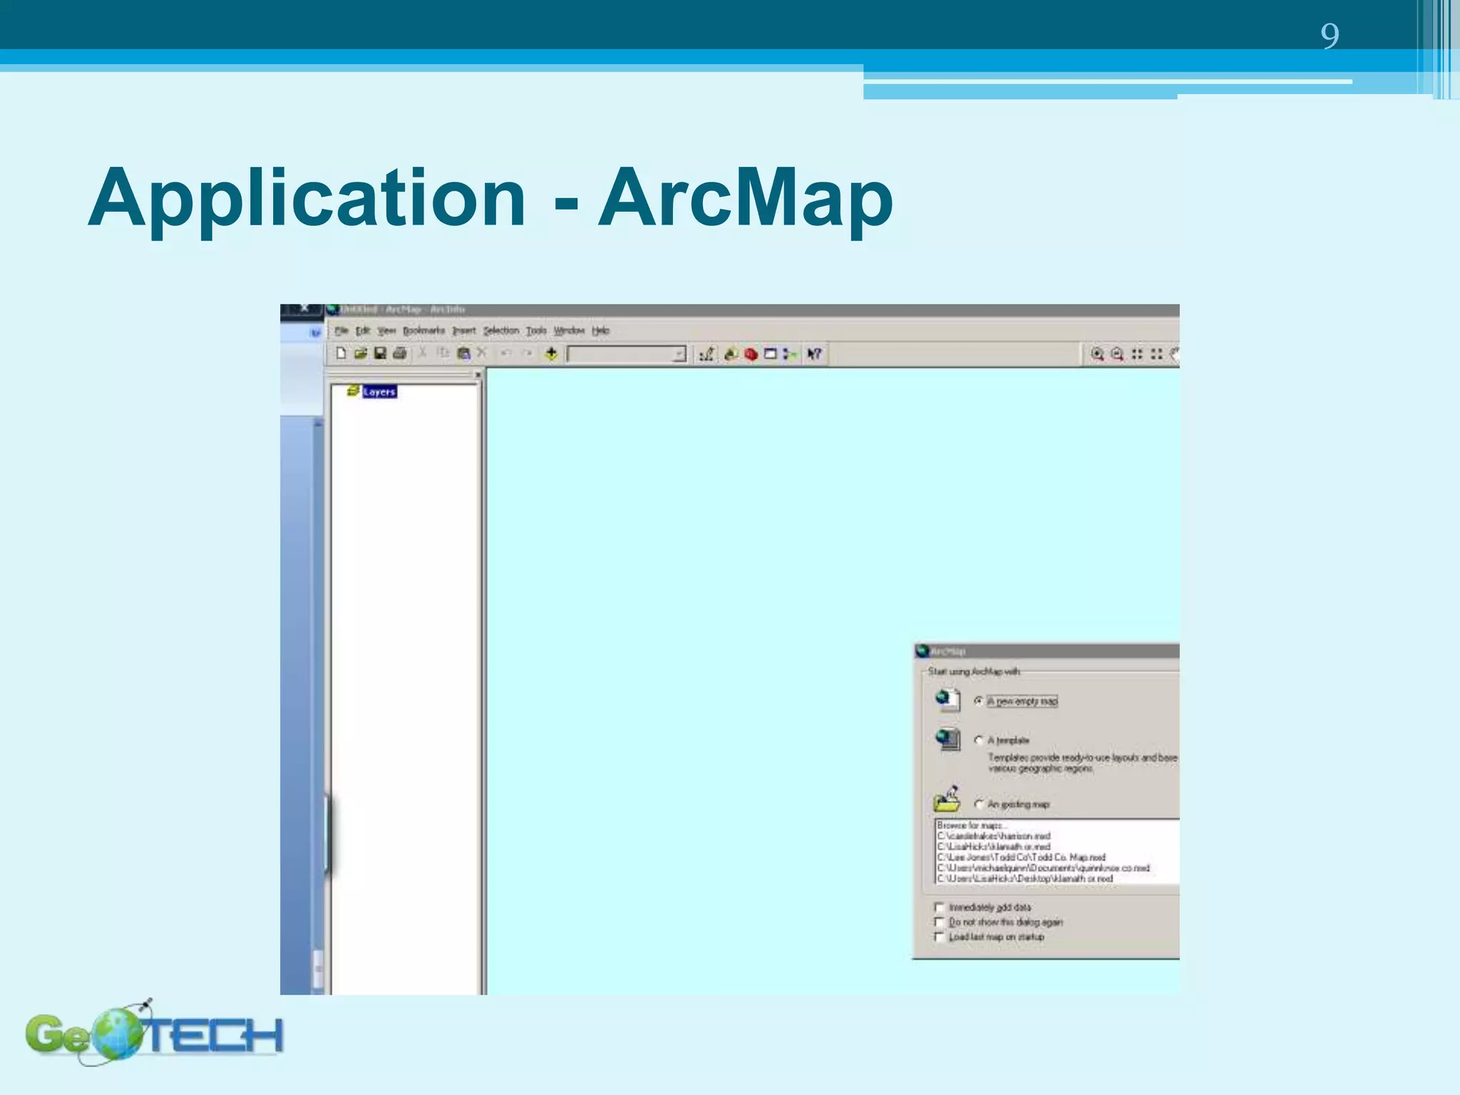The width and height of the screenshot is (1460, 1095).
Task: Launch ArcCatalog from toolbar icon
Action: [731, 354]
